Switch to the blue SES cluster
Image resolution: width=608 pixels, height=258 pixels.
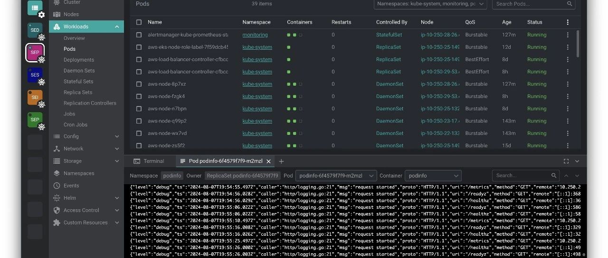tap(35, 75)
